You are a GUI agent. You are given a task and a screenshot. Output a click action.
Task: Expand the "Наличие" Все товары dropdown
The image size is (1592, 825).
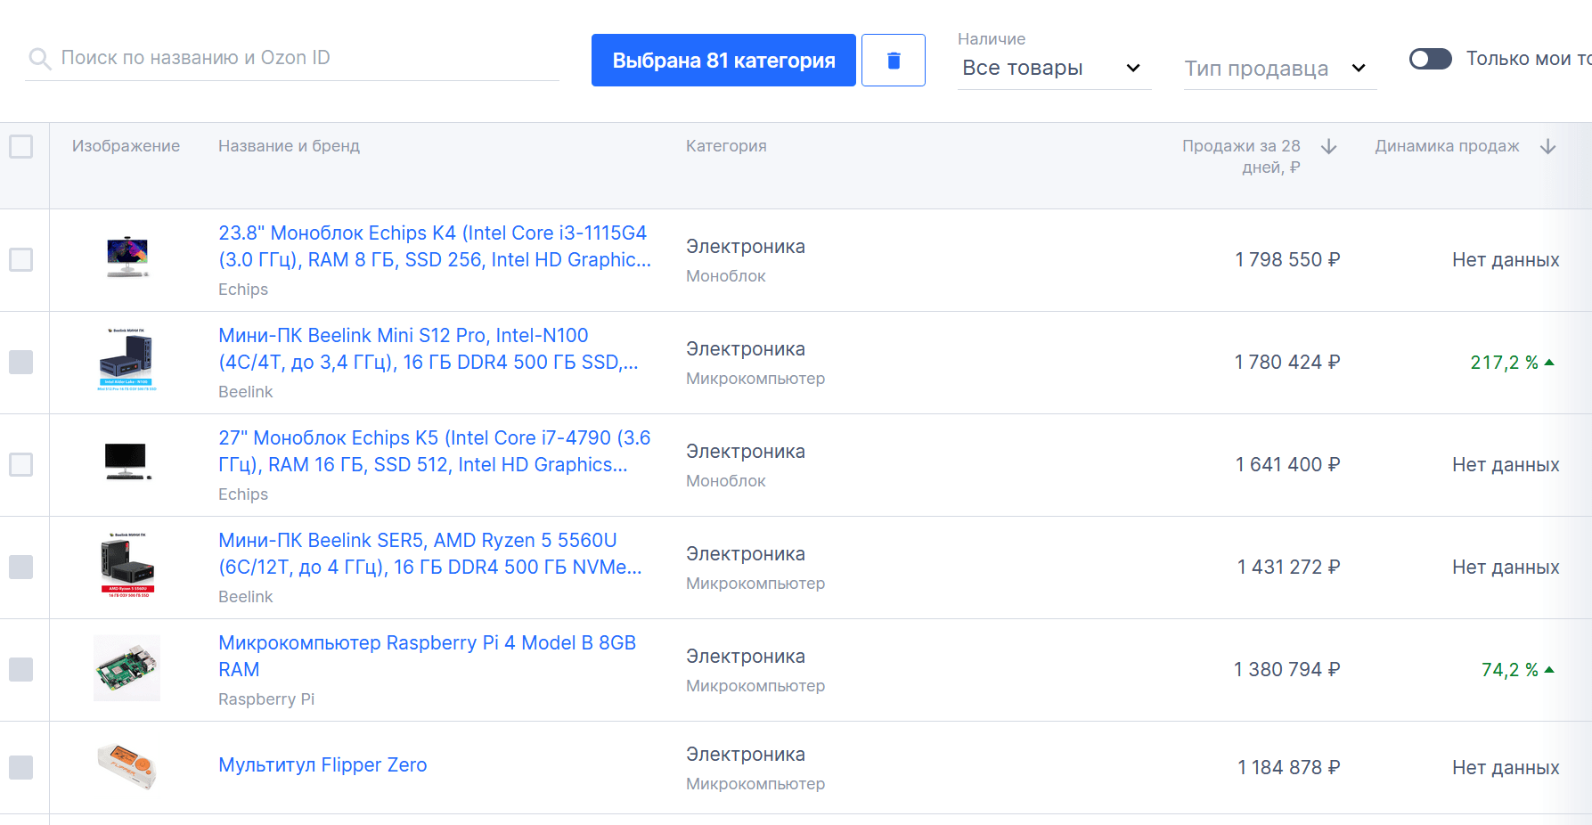1052,69
